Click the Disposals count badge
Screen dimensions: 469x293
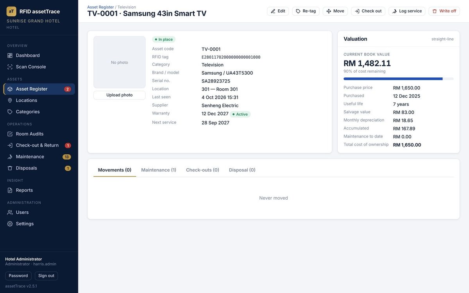coord(68,168)
